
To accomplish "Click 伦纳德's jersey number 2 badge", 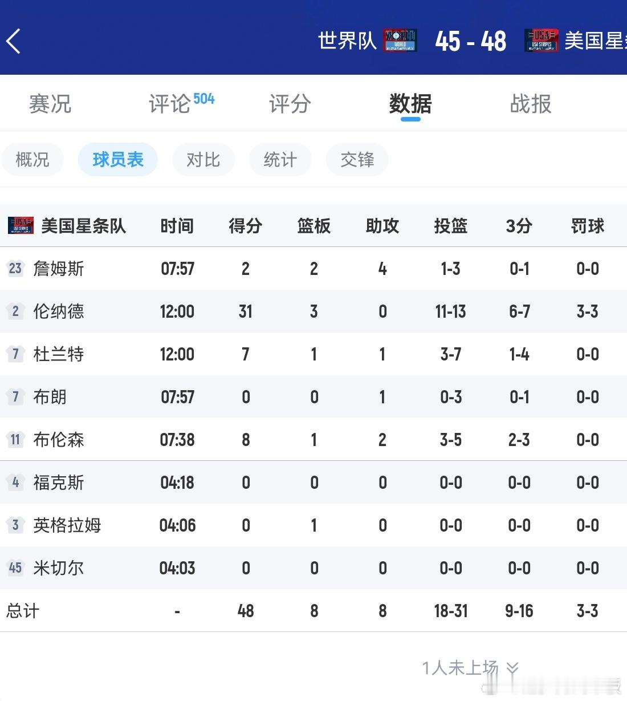I will coord(15,311).
